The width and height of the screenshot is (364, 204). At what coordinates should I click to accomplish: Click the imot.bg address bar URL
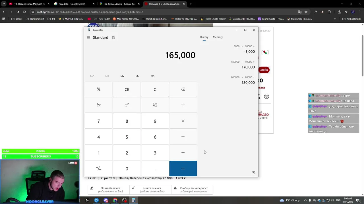(90, 12)
